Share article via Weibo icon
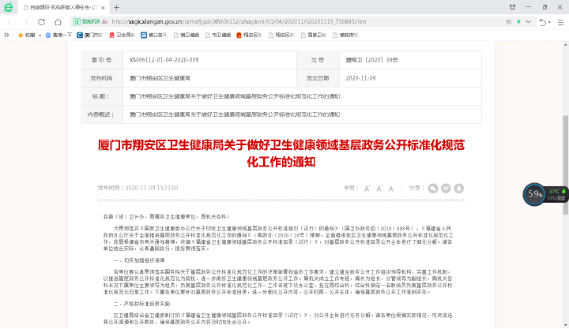This screenshot has height=329, width=569. [446, 189]
